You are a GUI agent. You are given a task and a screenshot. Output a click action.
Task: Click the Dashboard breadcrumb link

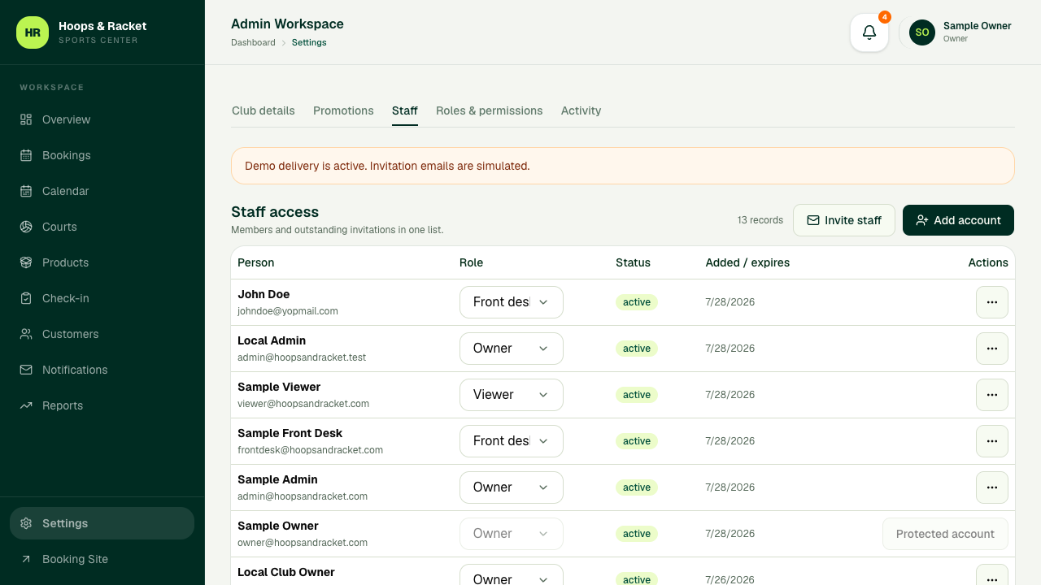pyautogui.click(x=253, y=42)
